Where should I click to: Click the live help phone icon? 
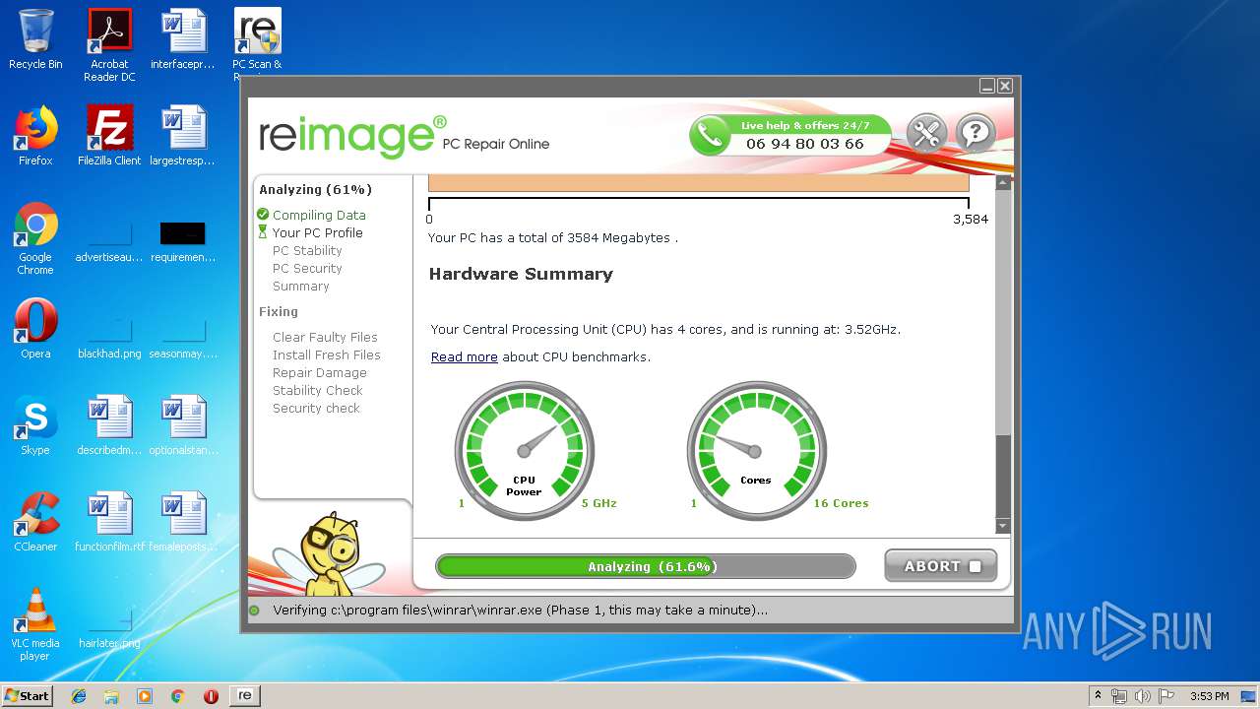[710, 135]
